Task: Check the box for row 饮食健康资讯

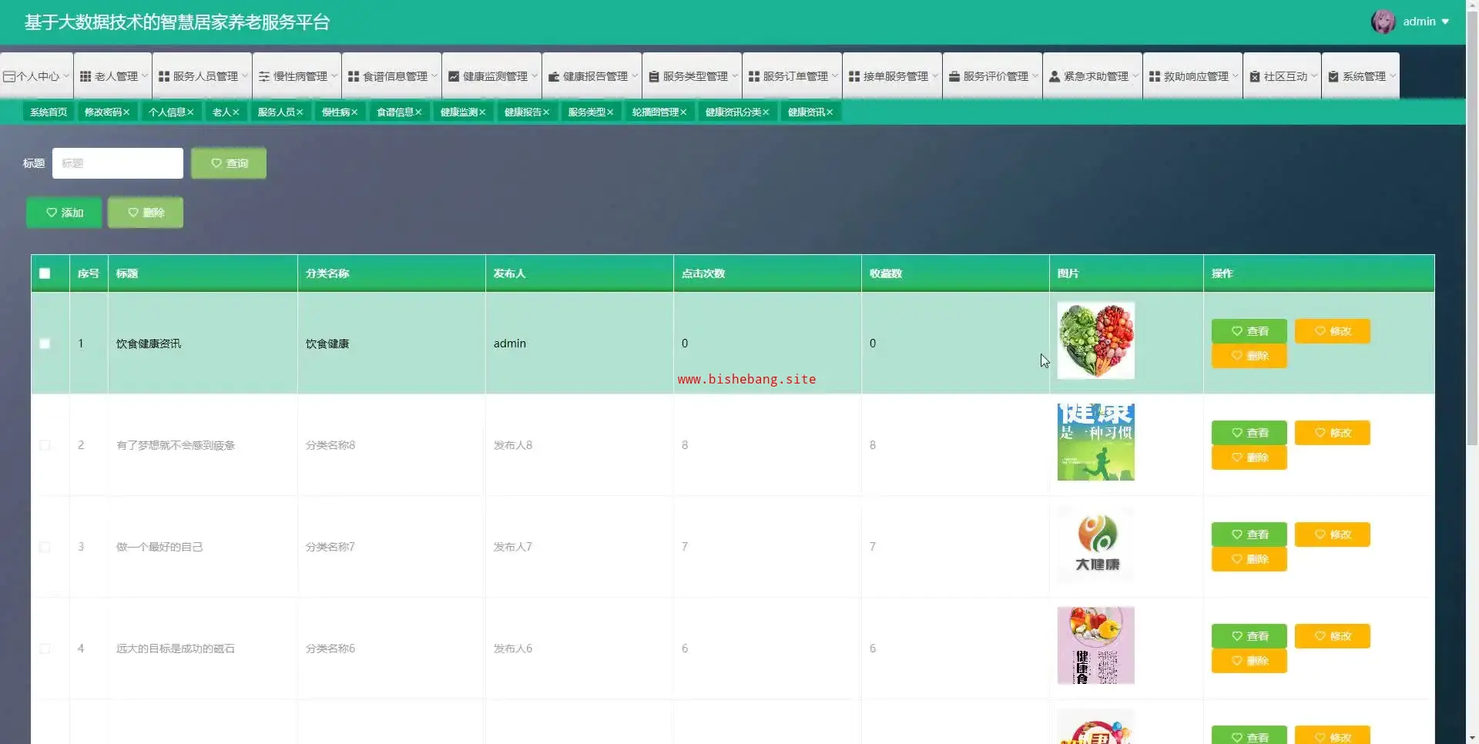Action: (45, 344)
